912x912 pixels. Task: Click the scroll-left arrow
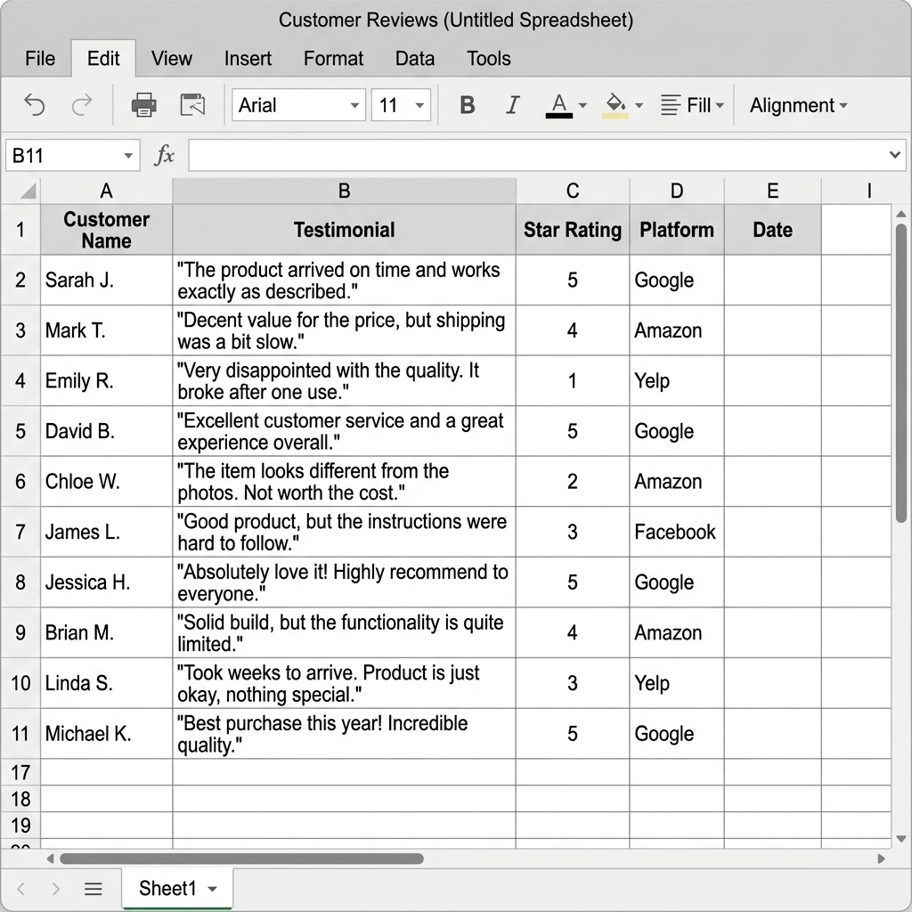pyautogui.click(x=50, y=859)
